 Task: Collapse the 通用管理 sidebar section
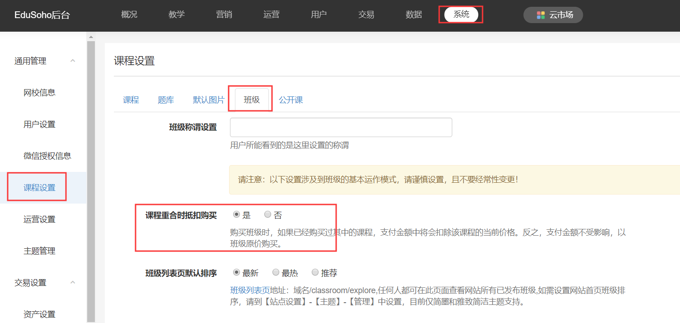[73, 61]
